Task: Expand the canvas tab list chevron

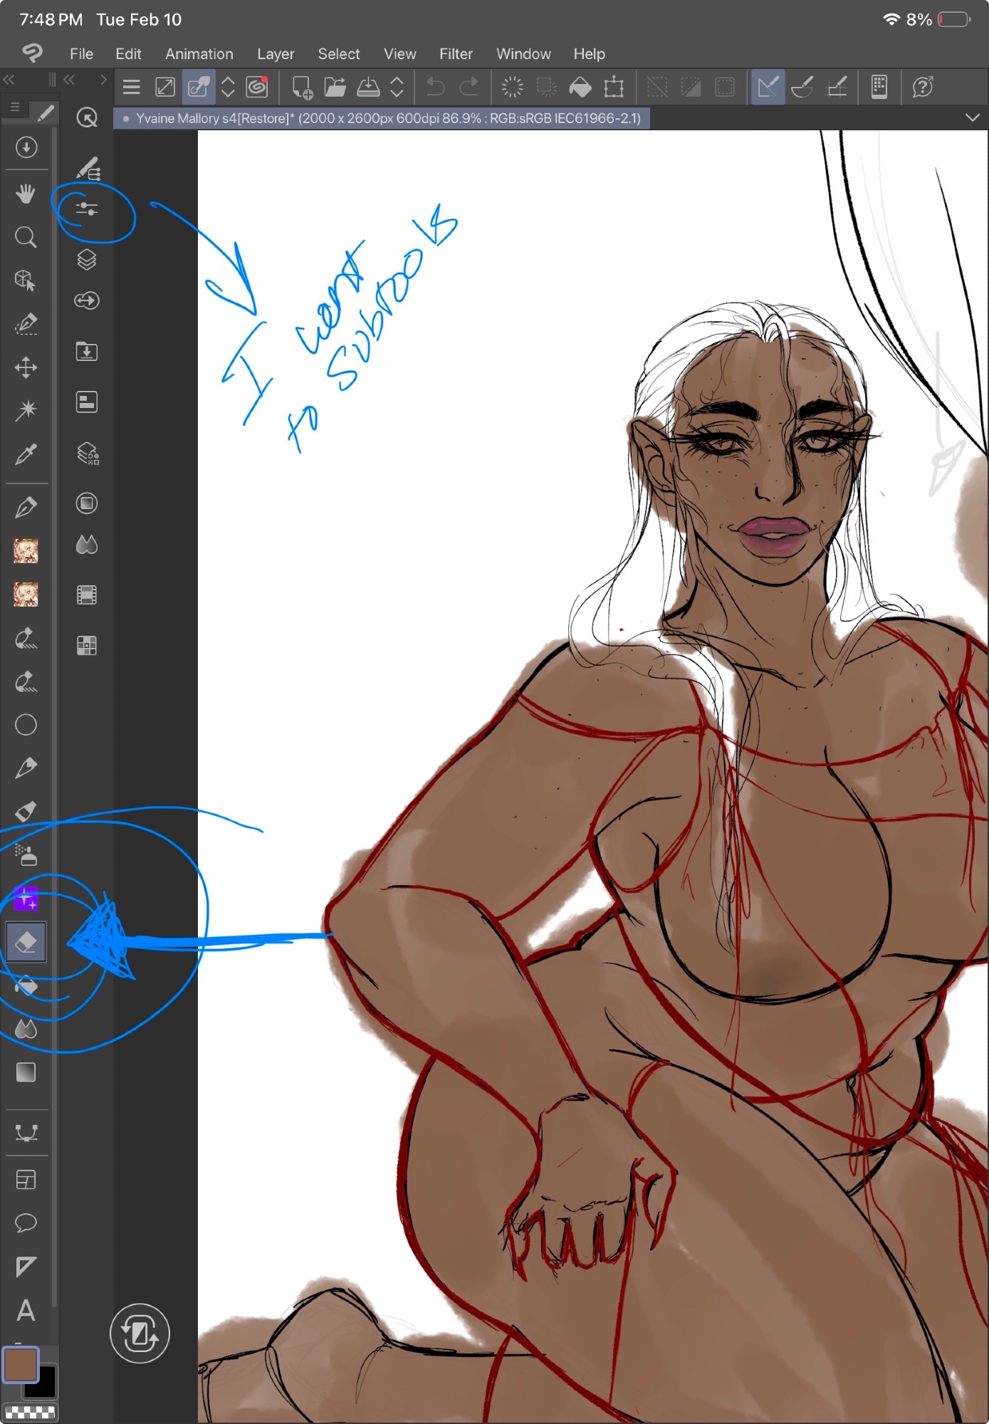Action: point(972,118)
